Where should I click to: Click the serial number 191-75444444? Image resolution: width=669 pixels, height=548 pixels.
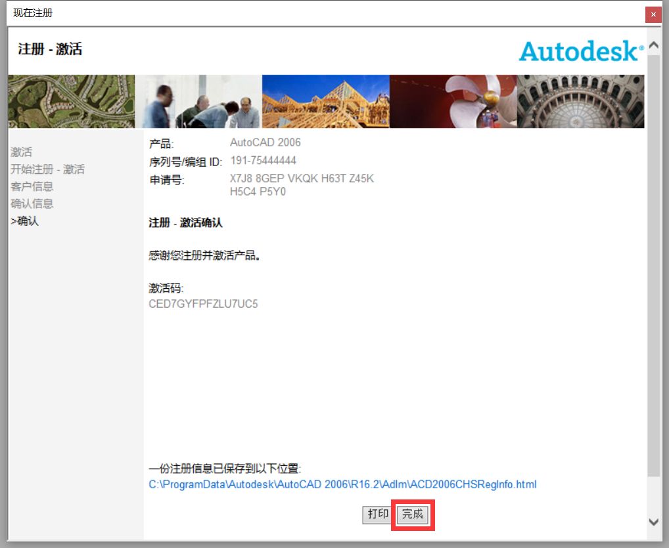click(x=264, y=161)
